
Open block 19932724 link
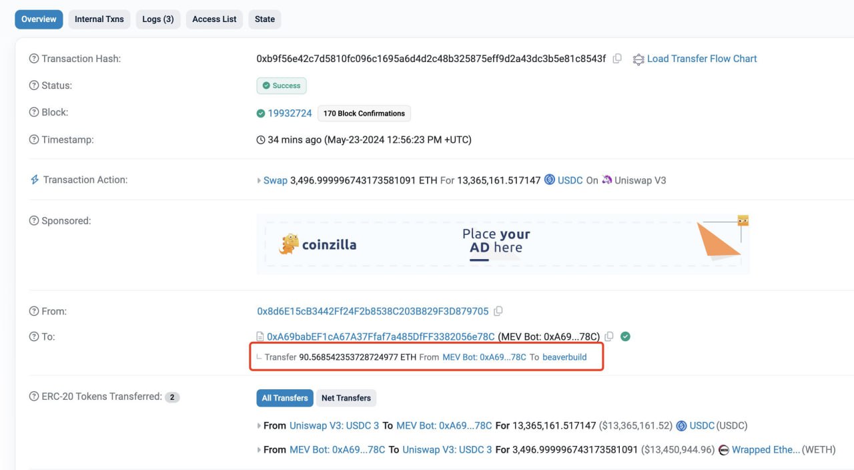pos(290,113)
